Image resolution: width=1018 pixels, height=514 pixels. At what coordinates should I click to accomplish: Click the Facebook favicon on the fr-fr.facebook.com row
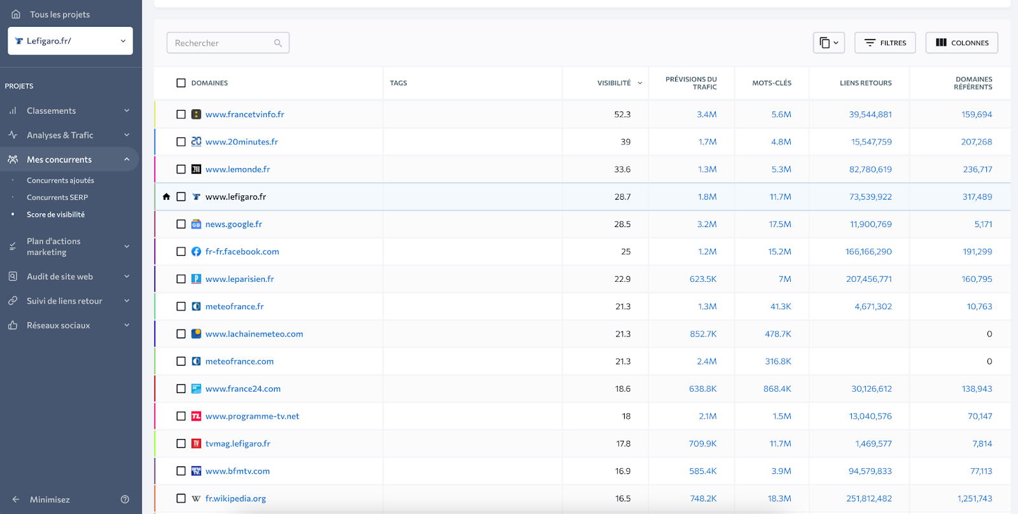[x=196, y=251]
